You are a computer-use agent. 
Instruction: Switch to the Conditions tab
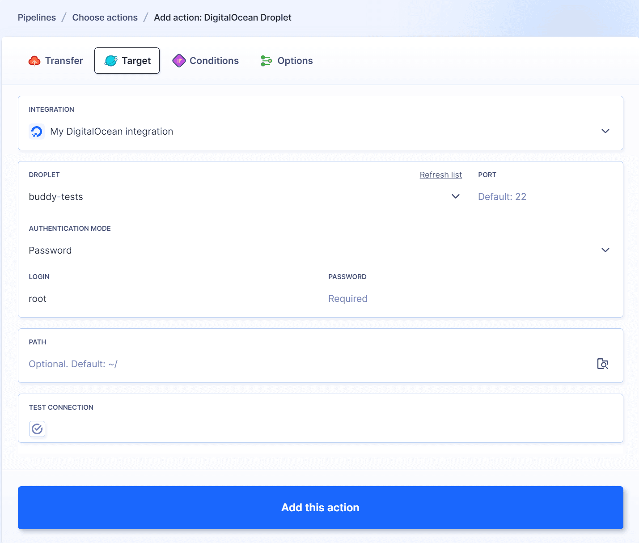pyautogui.click(x=214, y=60)
